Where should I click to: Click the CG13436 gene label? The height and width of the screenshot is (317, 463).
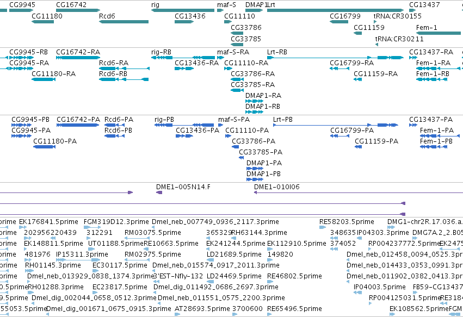pos(190,16)
